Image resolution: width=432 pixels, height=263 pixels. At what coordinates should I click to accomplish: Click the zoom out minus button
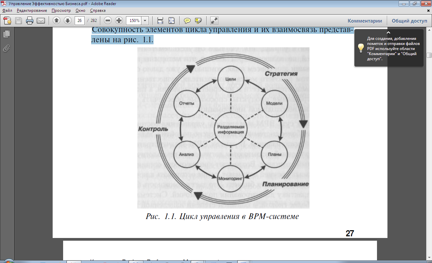pyautogui.click(x=108, y=21)
